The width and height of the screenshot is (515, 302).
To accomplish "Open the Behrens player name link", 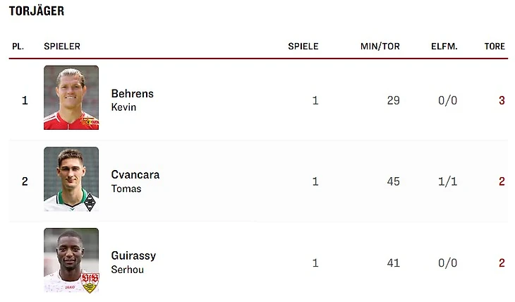I will (x=132, y=94).
